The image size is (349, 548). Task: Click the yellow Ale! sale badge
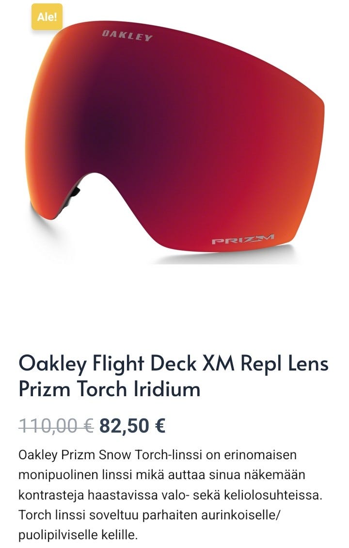point(47,16)
